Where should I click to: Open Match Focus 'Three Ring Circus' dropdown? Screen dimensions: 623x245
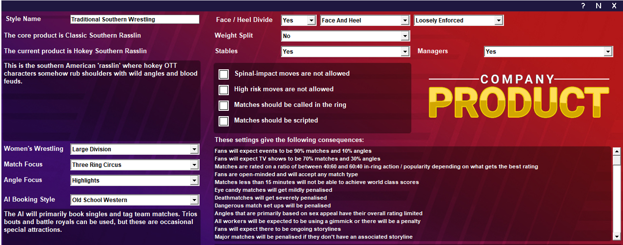(135, 165)
